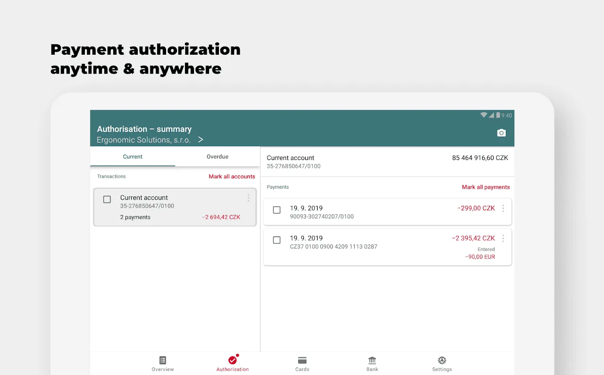Click the Authorisation – summary title

144,129
